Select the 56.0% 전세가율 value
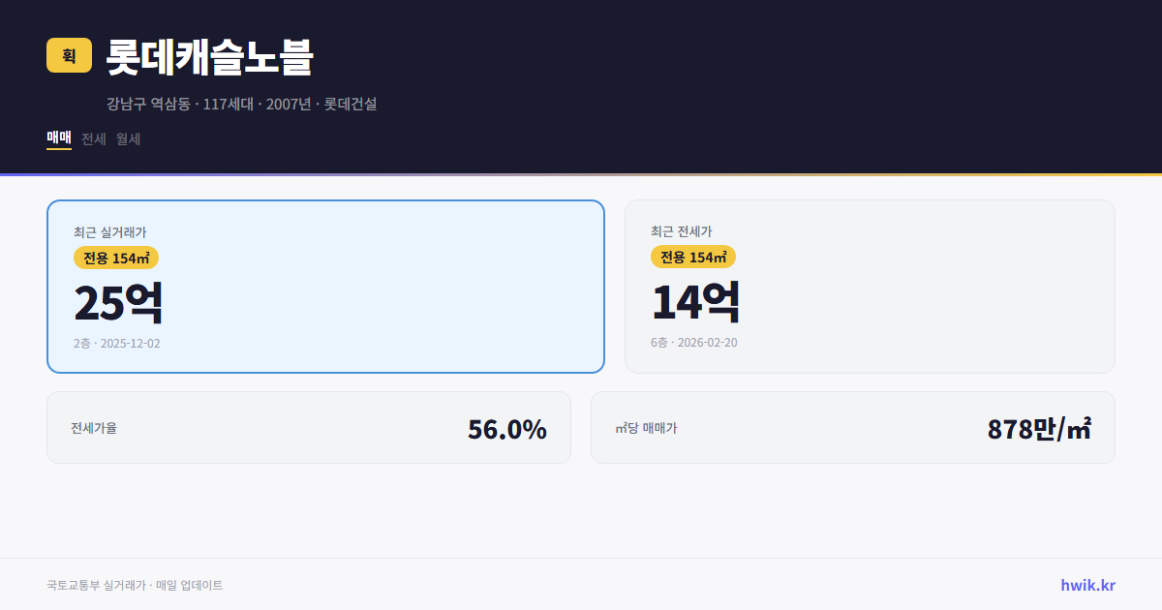 [x=507, y=429]
